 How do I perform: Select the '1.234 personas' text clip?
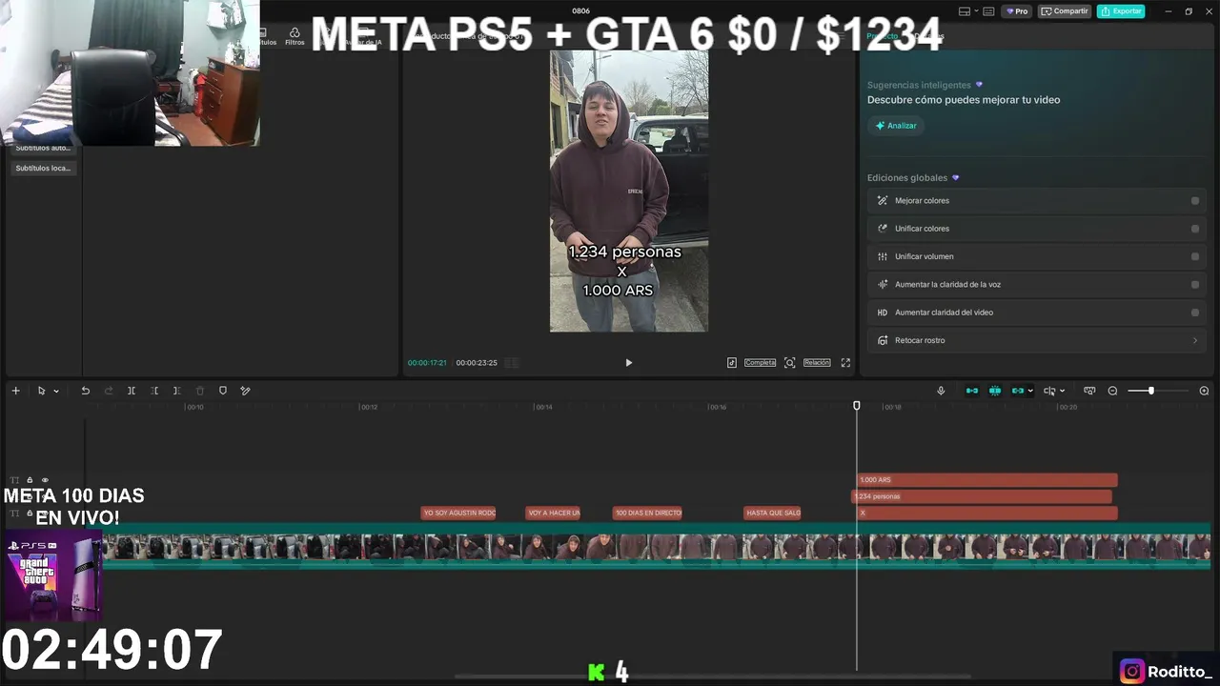coord(981,496)
